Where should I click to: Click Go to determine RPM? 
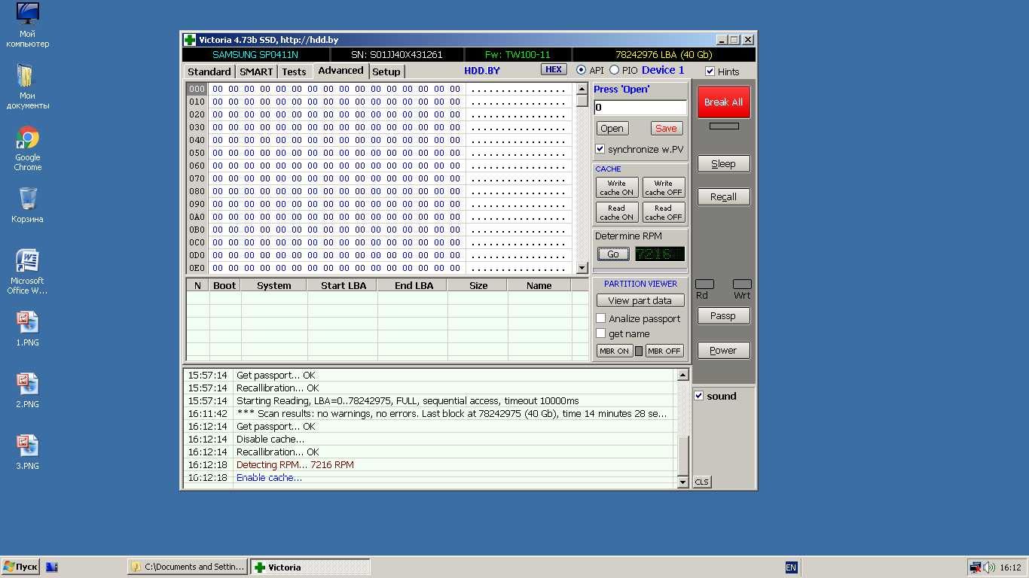pyautogui.click(x=613, y=254)
